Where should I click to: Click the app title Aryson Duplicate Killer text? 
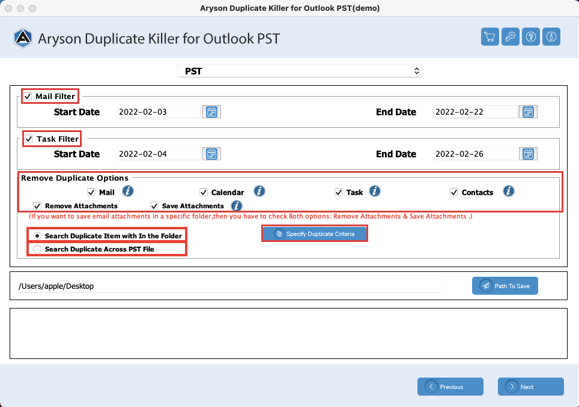click(159, 38)
